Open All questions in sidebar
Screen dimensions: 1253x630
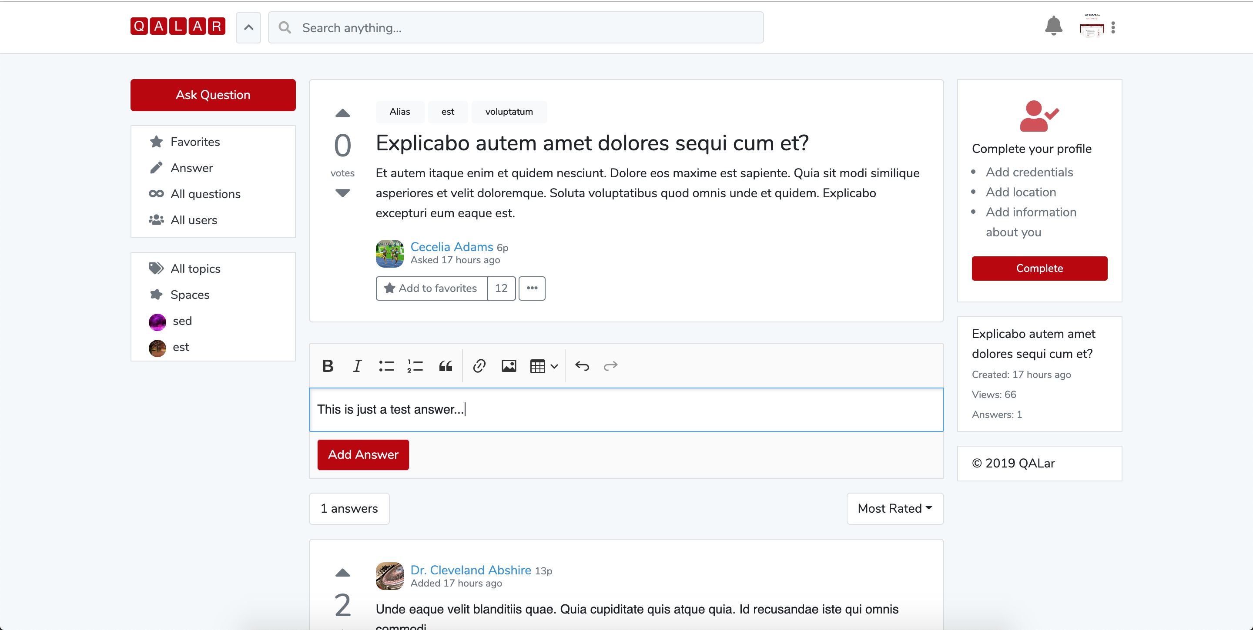tap(205, 194)
